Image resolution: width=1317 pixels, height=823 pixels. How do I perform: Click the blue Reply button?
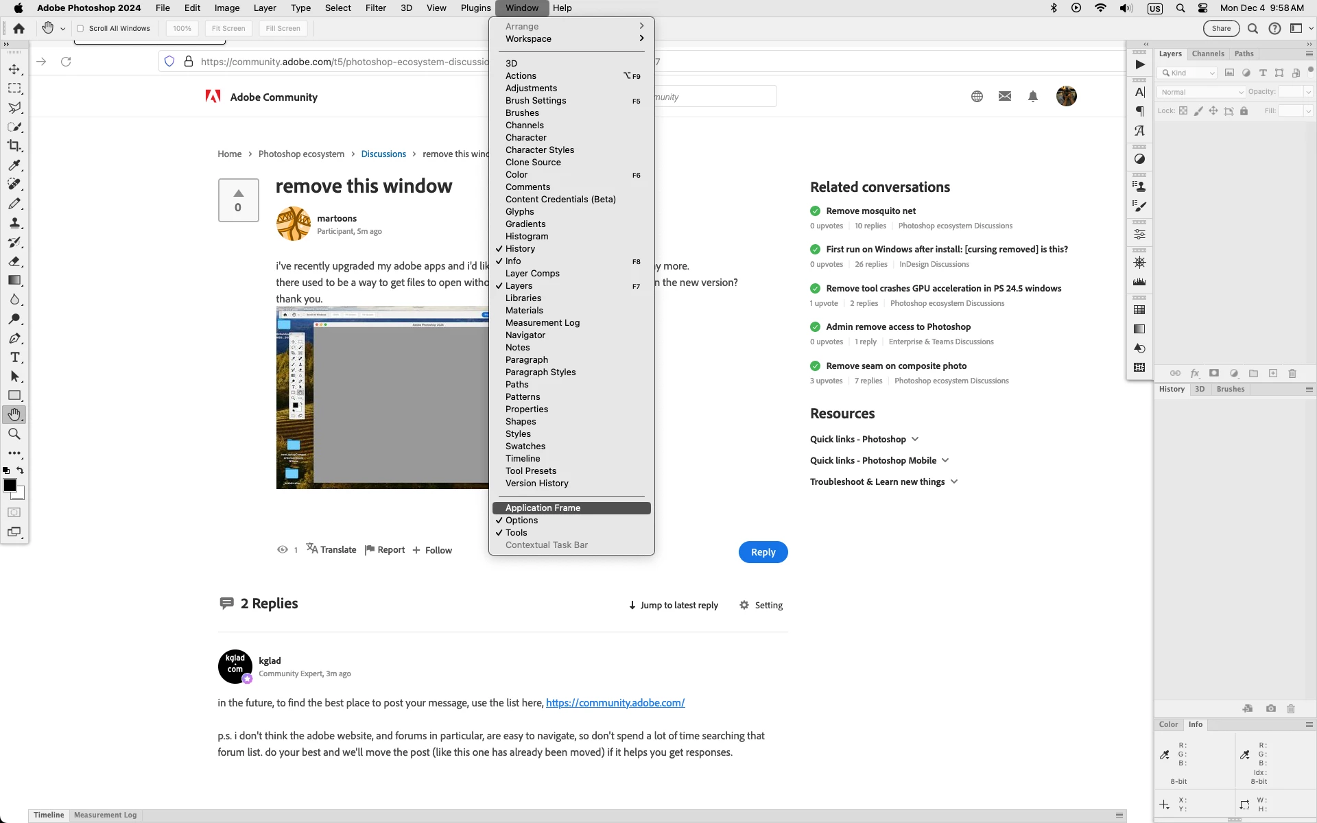pyautogui.click(x=763, y=552)
